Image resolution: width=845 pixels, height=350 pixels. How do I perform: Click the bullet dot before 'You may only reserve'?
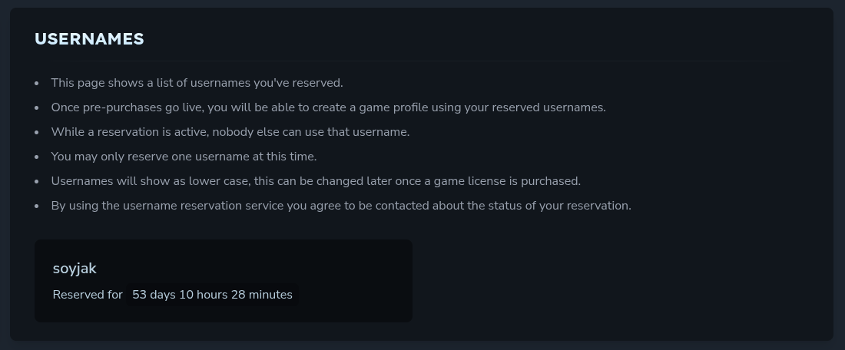(x=36, y=157)
